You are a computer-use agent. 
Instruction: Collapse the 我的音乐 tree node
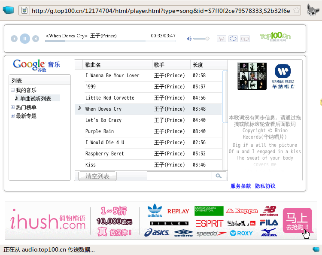pos(13,90)
